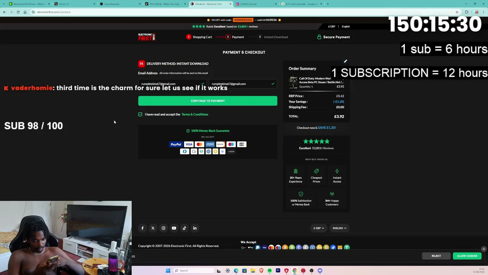Open top bar English language selector

(346, 26)
